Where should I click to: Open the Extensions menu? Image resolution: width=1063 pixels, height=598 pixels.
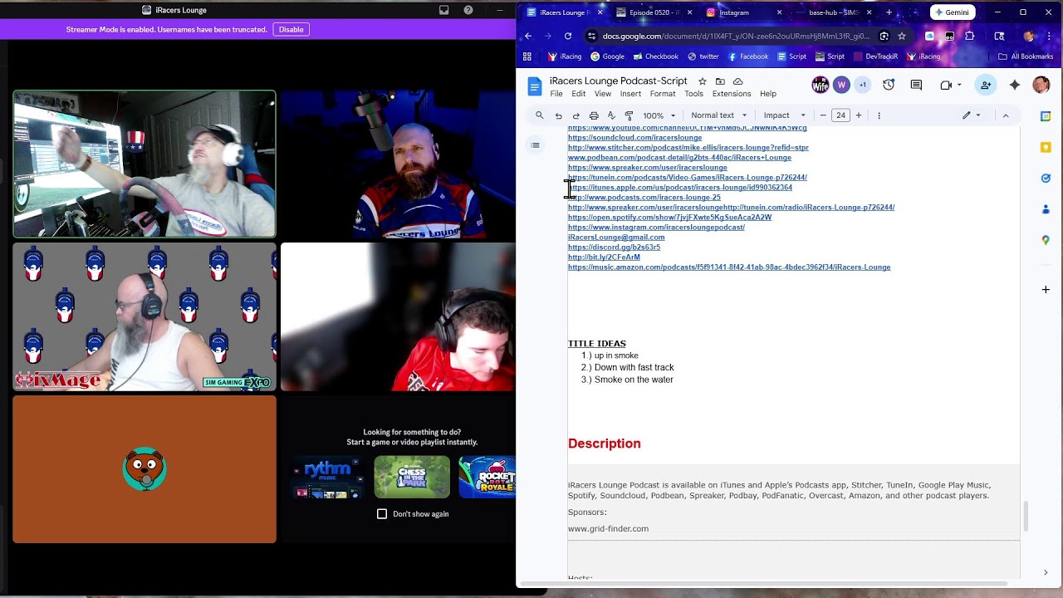click(x=732, y=94)
